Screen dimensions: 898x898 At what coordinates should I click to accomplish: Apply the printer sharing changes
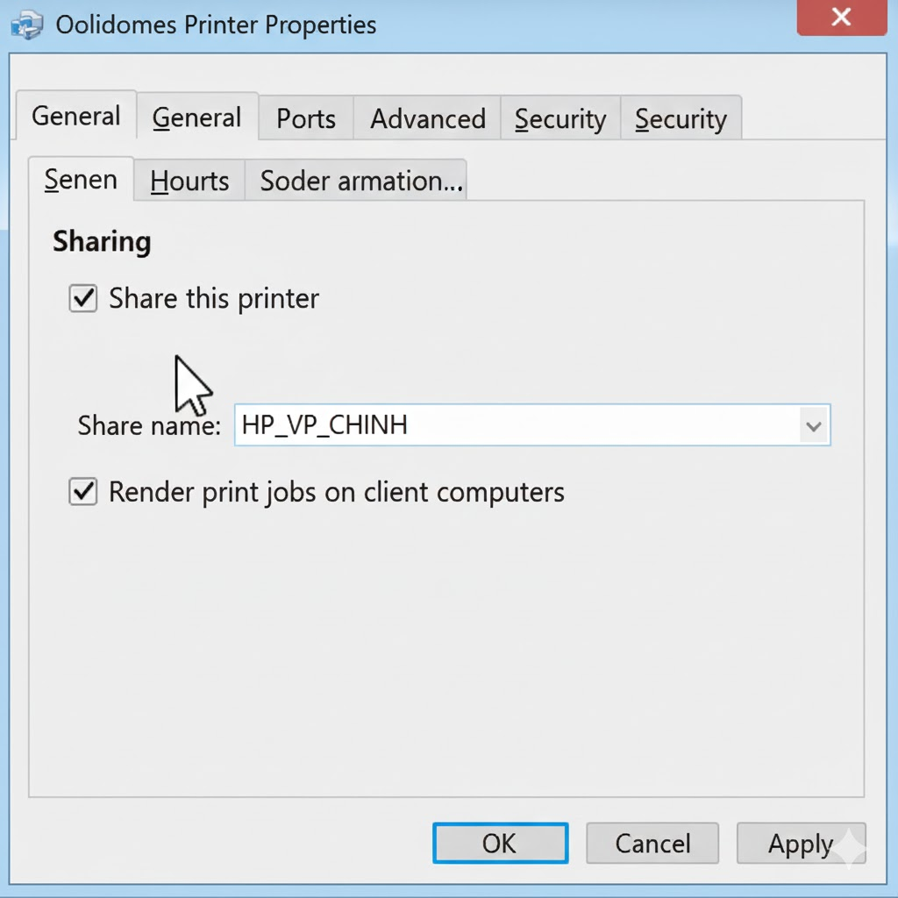pos(801,844)
